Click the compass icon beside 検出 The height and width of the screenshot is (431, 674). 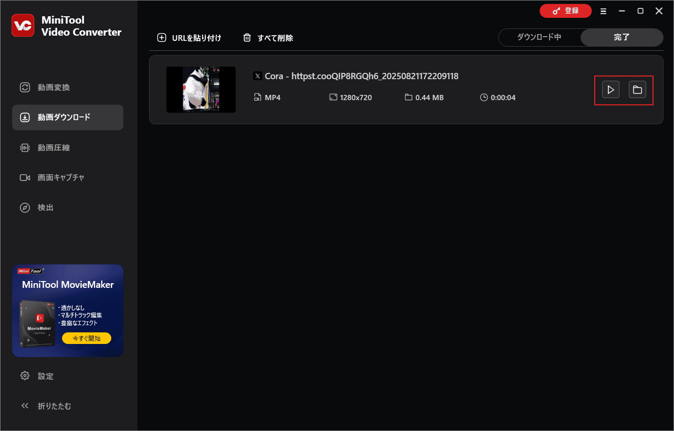pyautogui.click(x=25, y=208)
